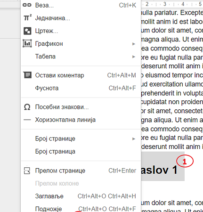Click the pi equation icon for Једначина

click(27, 18)
